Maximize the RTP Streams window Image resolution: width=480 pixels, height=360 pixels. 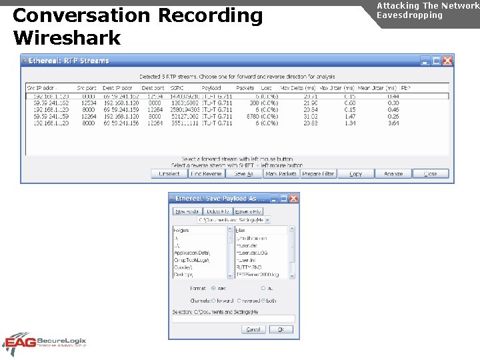[x=436, y=61]
